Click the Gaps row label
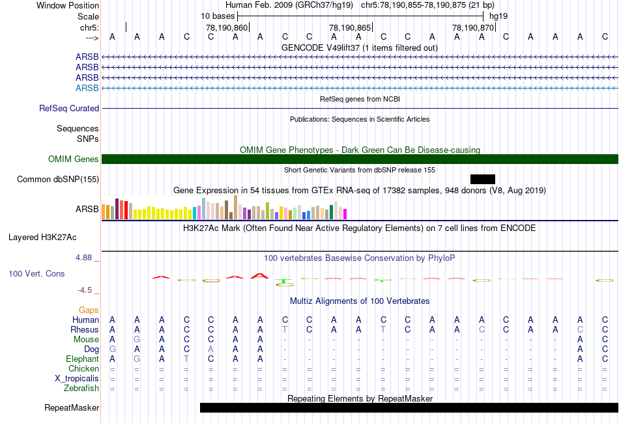The image size is (619, 423). 89,310
